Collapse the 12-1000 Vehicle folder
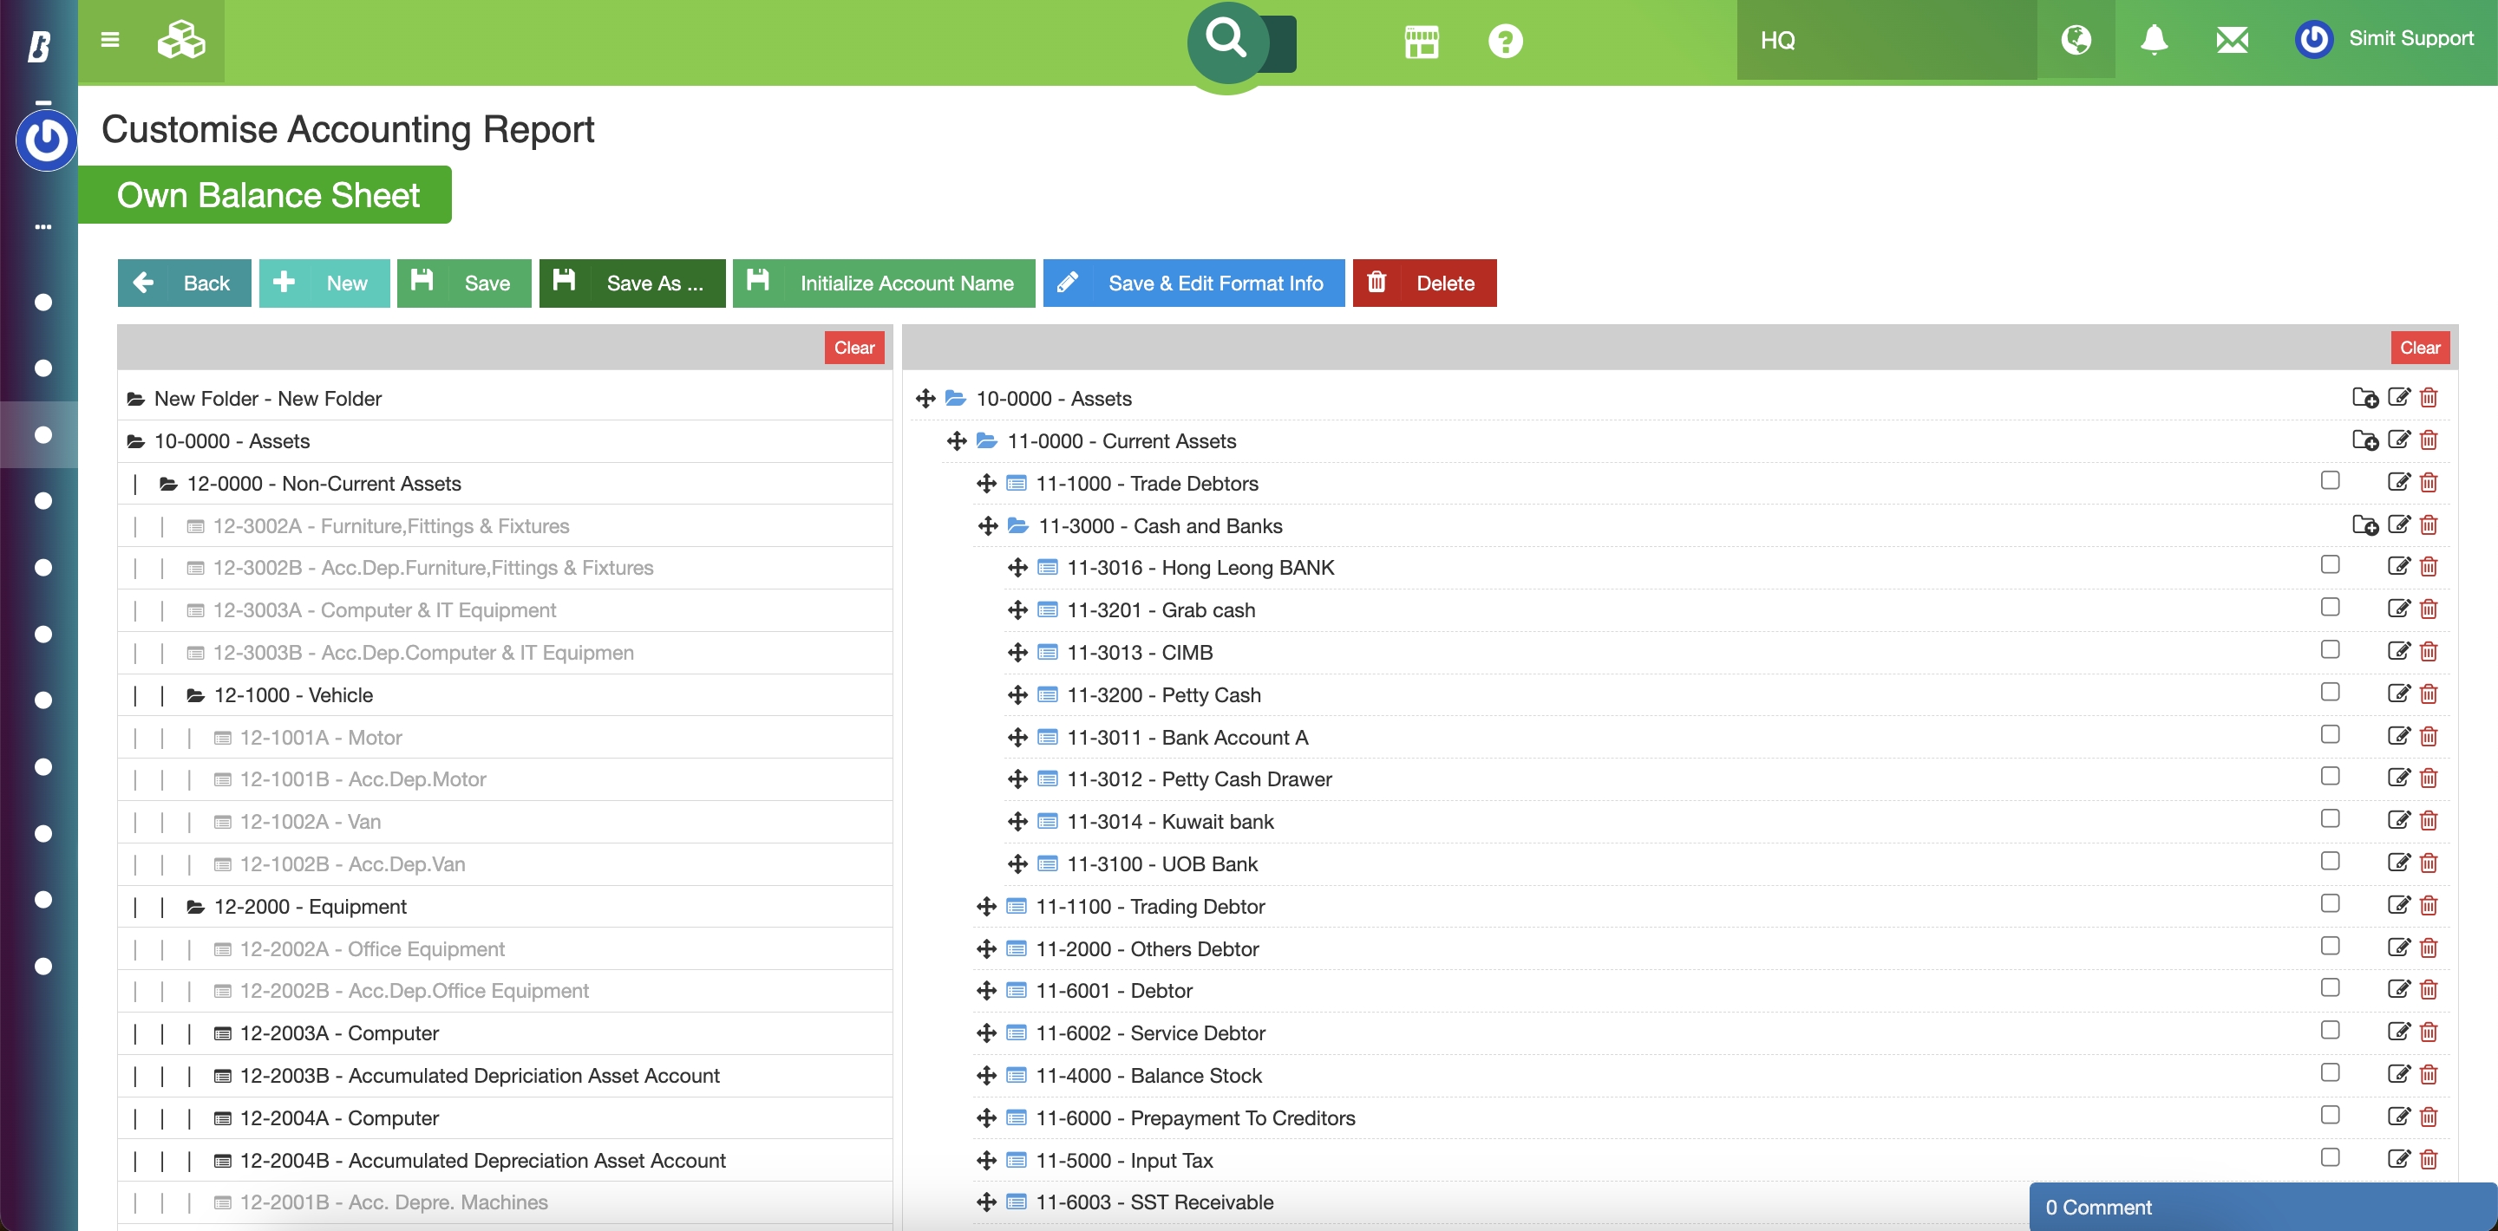 coord(195,696)
